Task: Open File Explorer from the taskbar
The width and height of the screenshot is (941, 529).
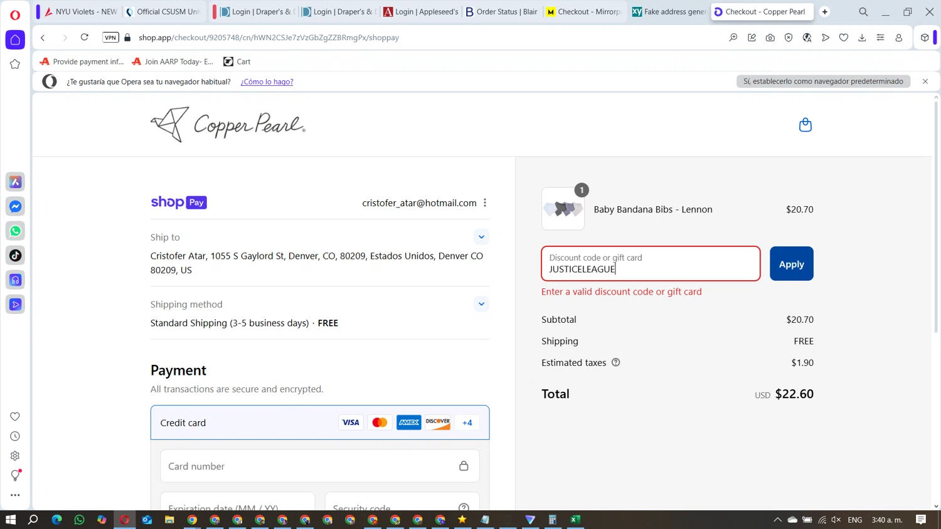Action: (x=169, y=520)
